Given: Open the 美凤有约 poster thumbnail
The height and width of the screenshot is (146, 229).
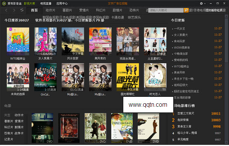Looking at the screenshot, I should coord(100,41).
